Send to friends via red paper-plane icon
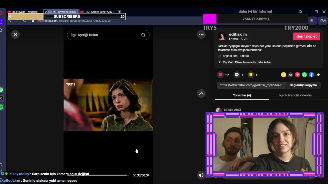This screenshot has height=184, width=328. coord(297,75)
